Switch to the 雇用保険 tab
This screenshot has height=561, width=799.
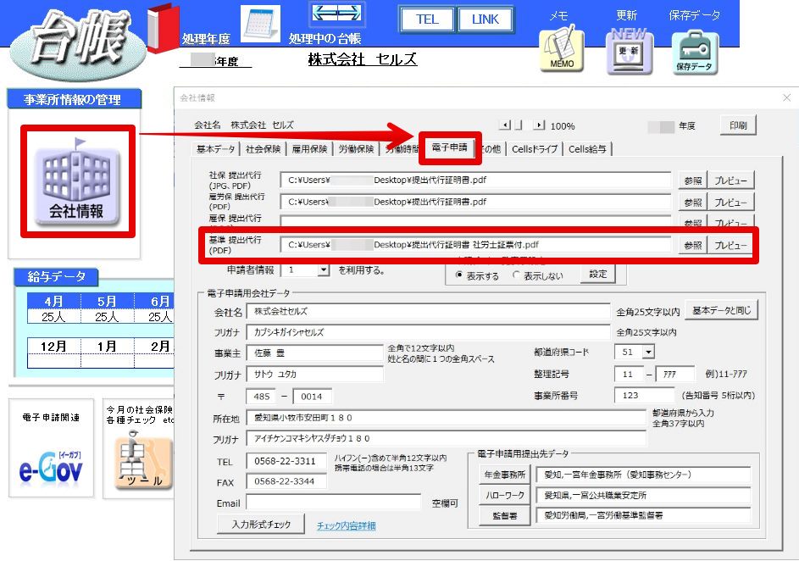(x=309, y=149)
